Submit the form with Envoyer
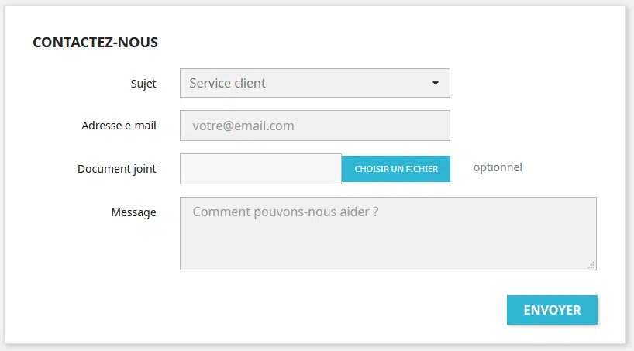The image size is (634, 351). point(552,310)
